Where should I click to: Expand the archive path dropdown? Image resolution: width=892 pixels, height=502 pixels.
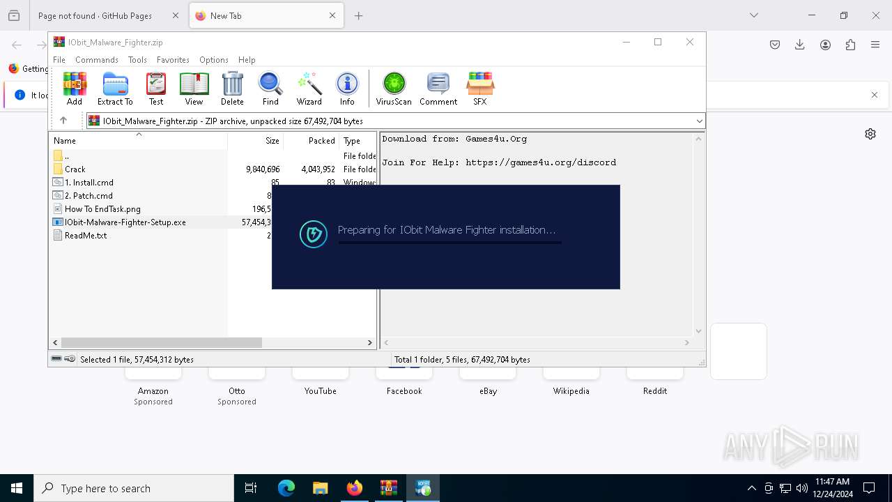tap(699, 121)
